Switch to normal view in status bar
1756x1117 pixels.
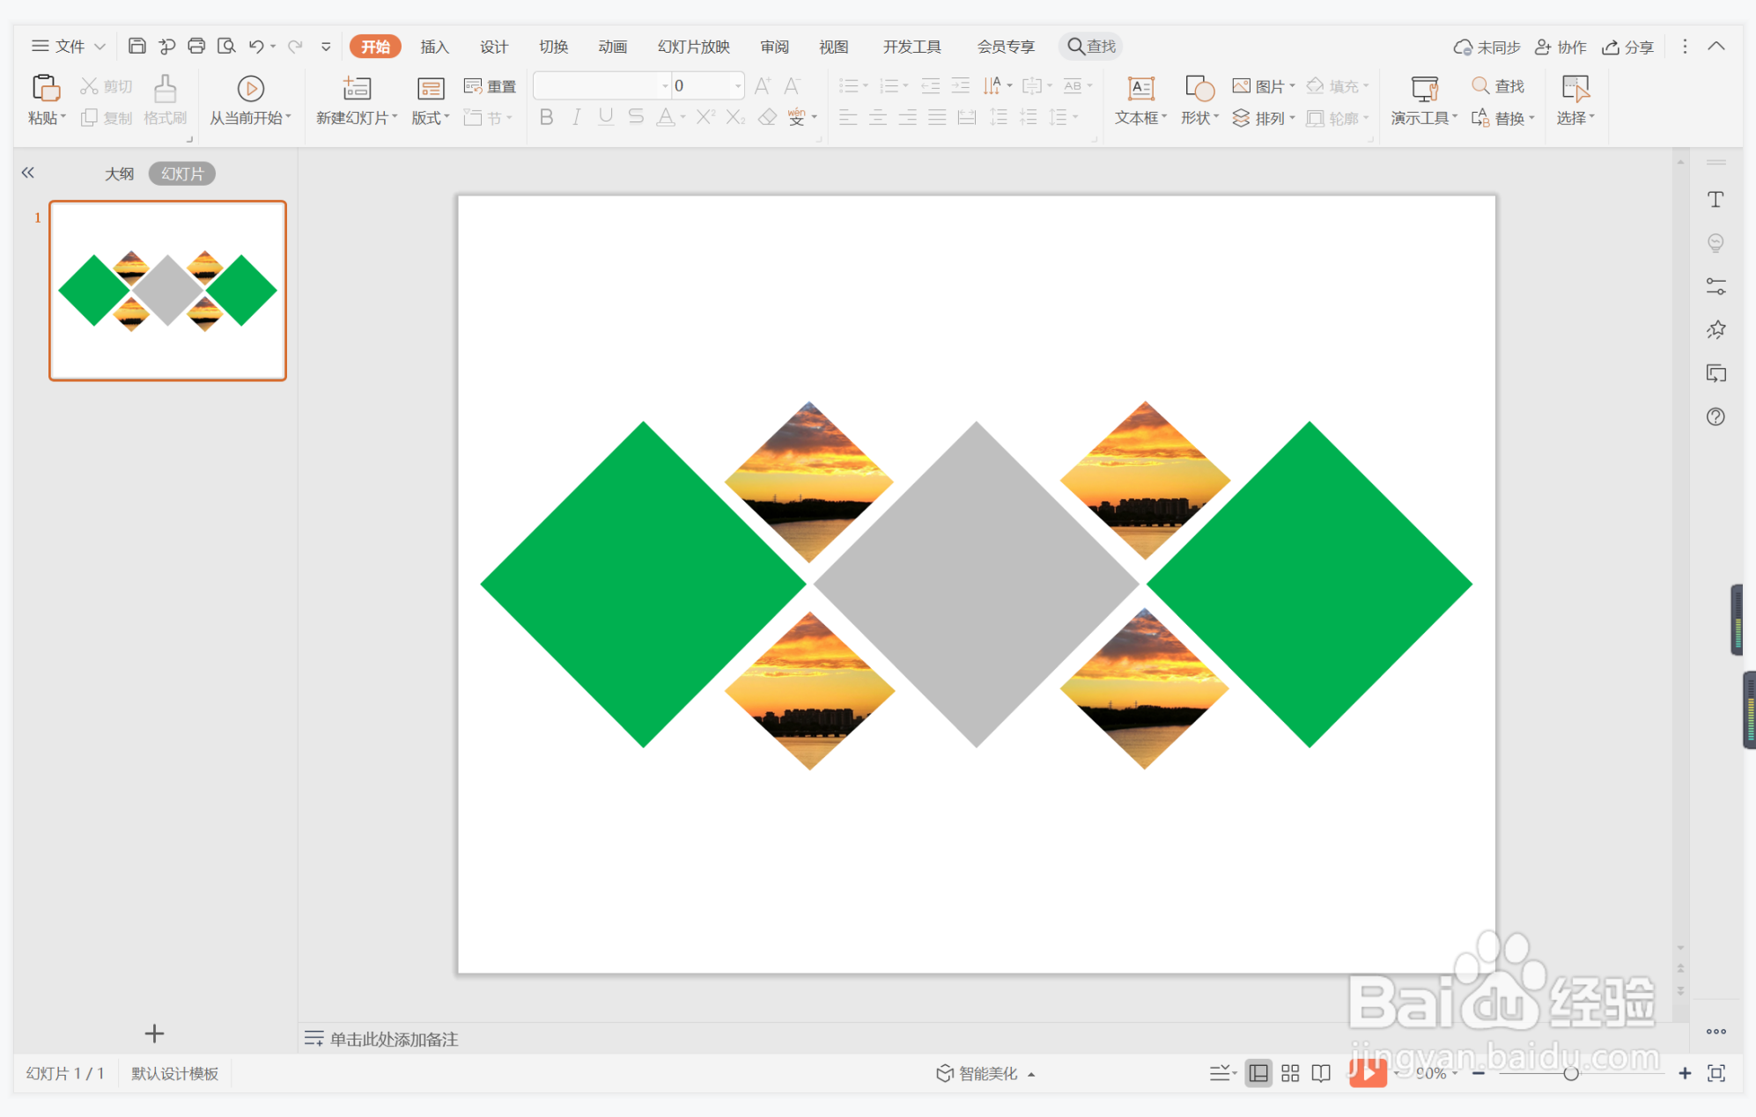(1258, 1073)
